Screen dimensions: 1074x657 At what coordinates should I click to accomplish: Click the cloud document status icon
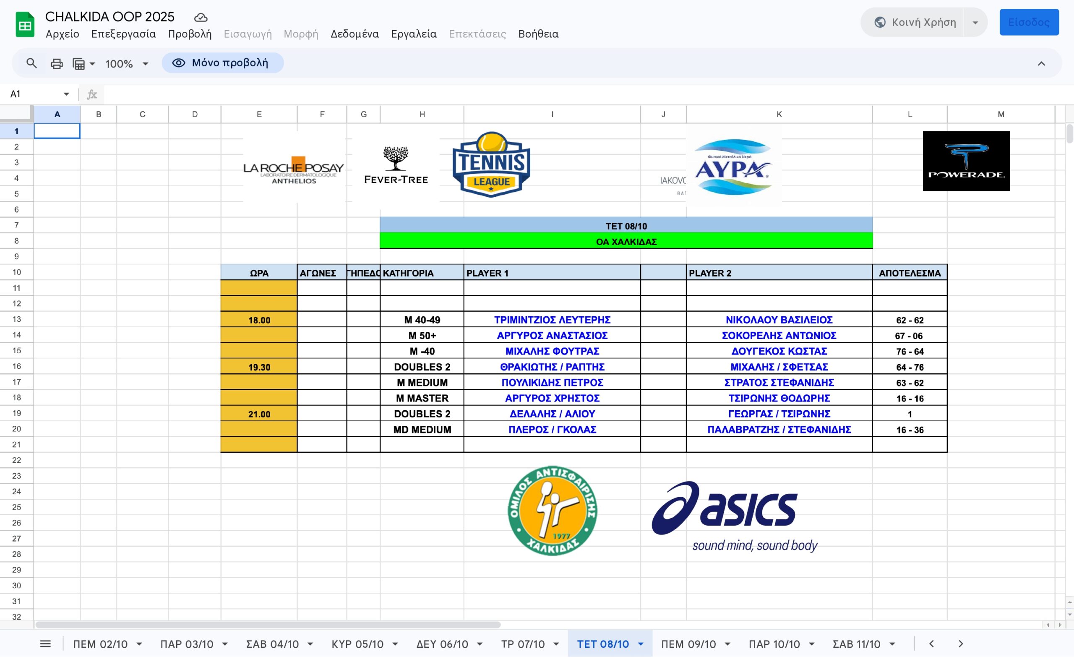pos(201,18)
